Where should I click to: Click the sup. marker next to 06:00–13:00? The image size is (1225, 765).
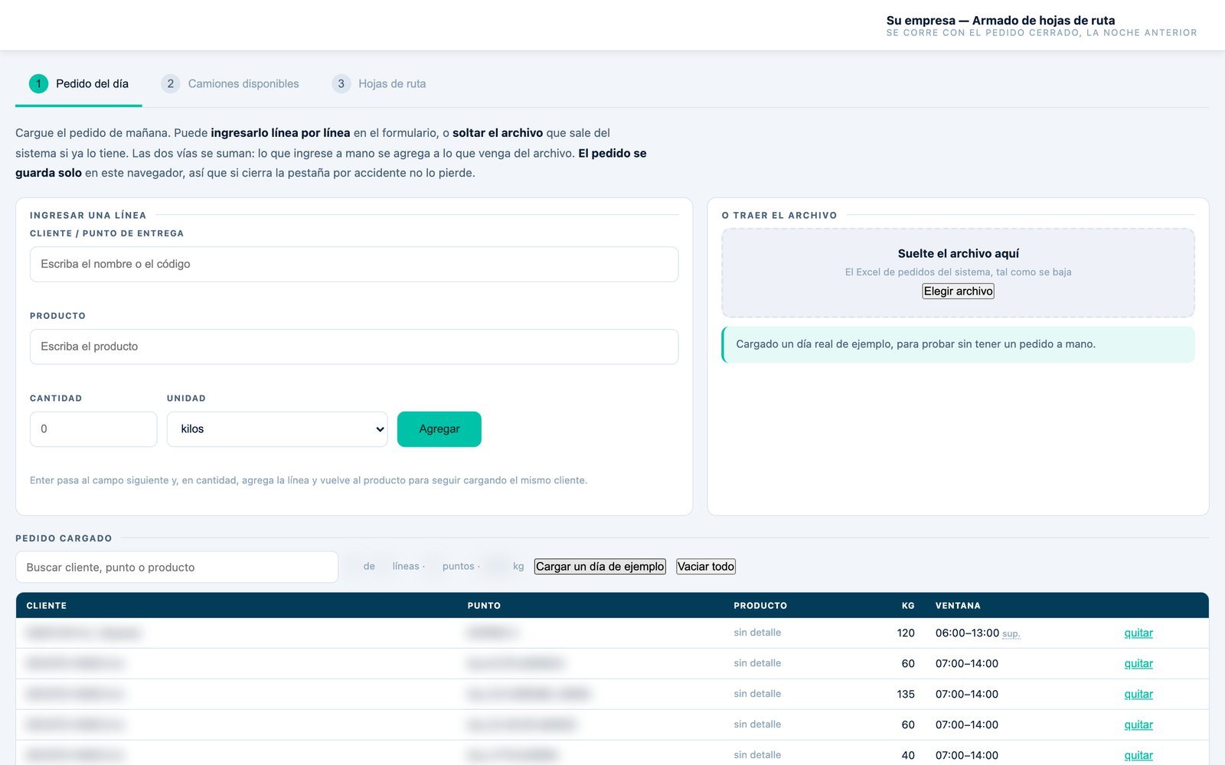pos(1011,633)
